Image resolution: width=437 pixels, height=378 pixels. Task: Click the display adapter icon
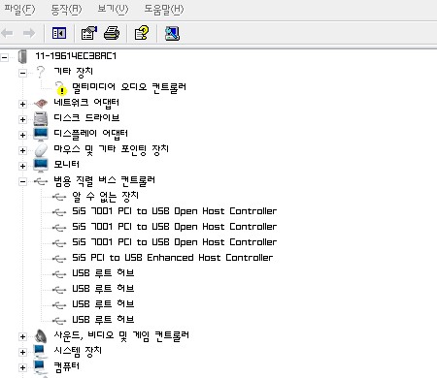click(x=41, y=135)
